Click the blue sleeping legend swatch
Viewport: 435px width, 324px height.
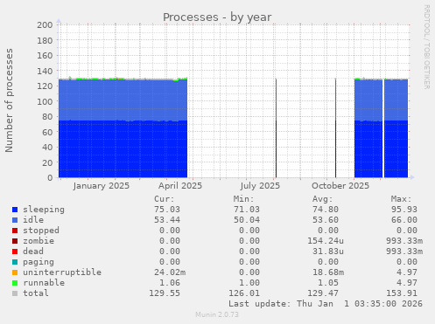15,210
